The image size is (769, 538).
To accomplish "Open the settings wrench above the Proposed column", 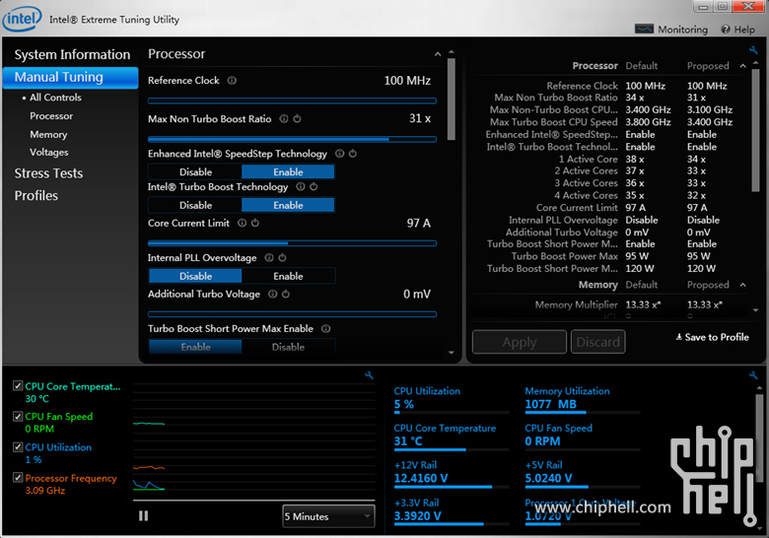I will (753, 50).
